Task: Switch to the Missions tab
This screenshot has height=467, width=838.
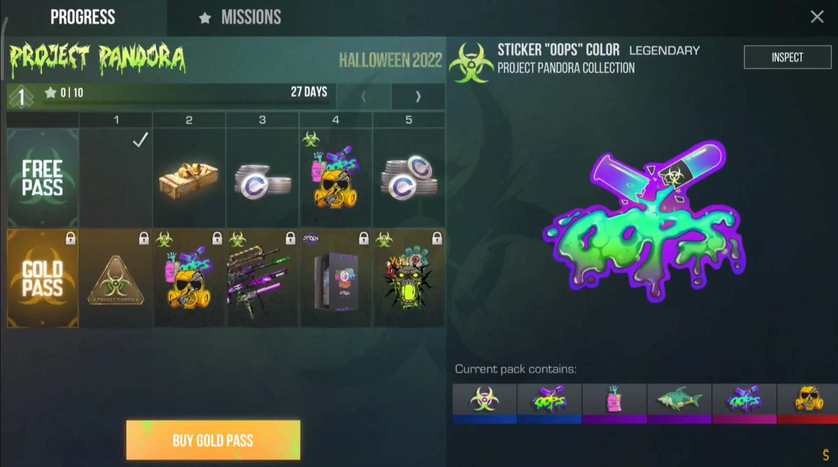Action: (x=240, y=18)
